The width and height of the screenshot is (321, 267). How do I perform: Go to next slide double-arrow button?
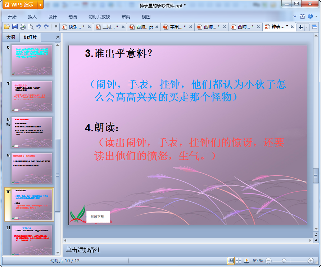[316, 240]
